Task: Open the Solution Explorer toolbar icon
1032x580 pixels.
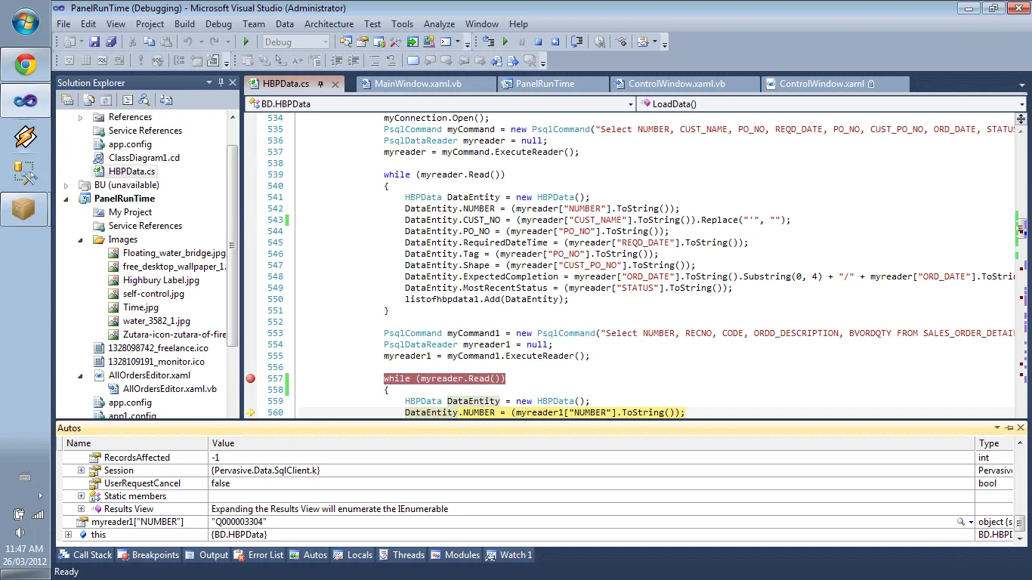Action: [x=347, y=42]
